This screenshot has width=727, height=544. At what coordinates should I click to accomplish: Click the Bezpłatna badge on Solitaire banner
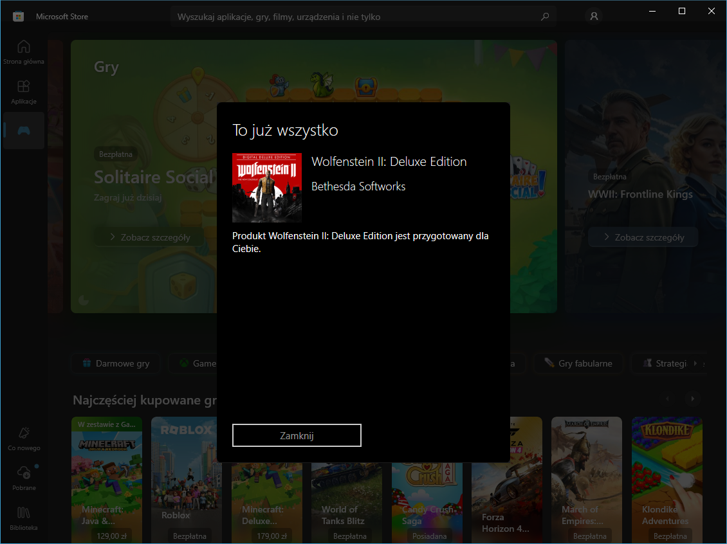(x=115, y=154)
